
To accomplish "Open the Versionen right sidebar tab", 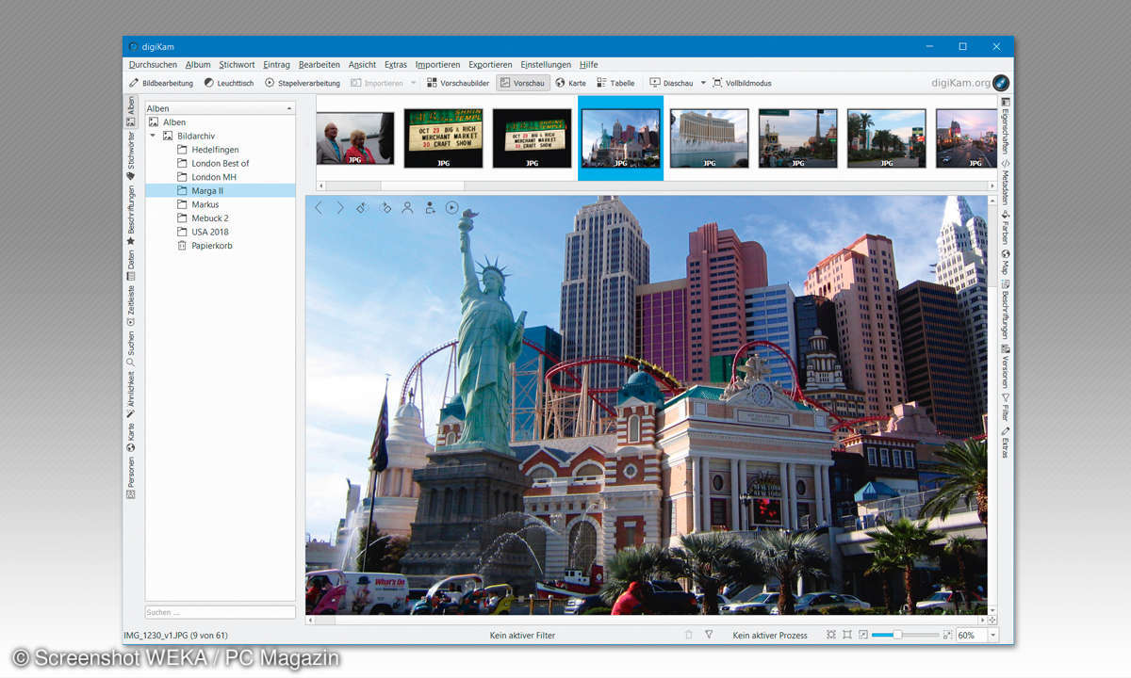I will (1006, 365).
